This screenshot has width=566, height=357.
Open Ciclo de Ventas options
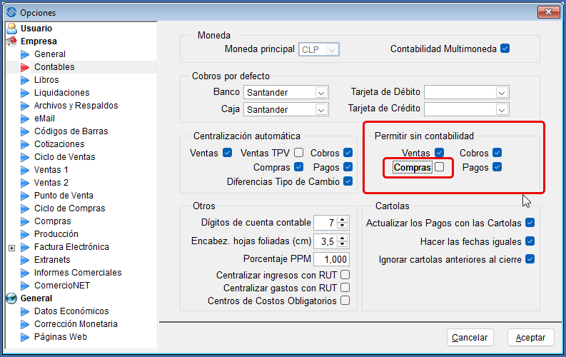(x=65, y=157)
